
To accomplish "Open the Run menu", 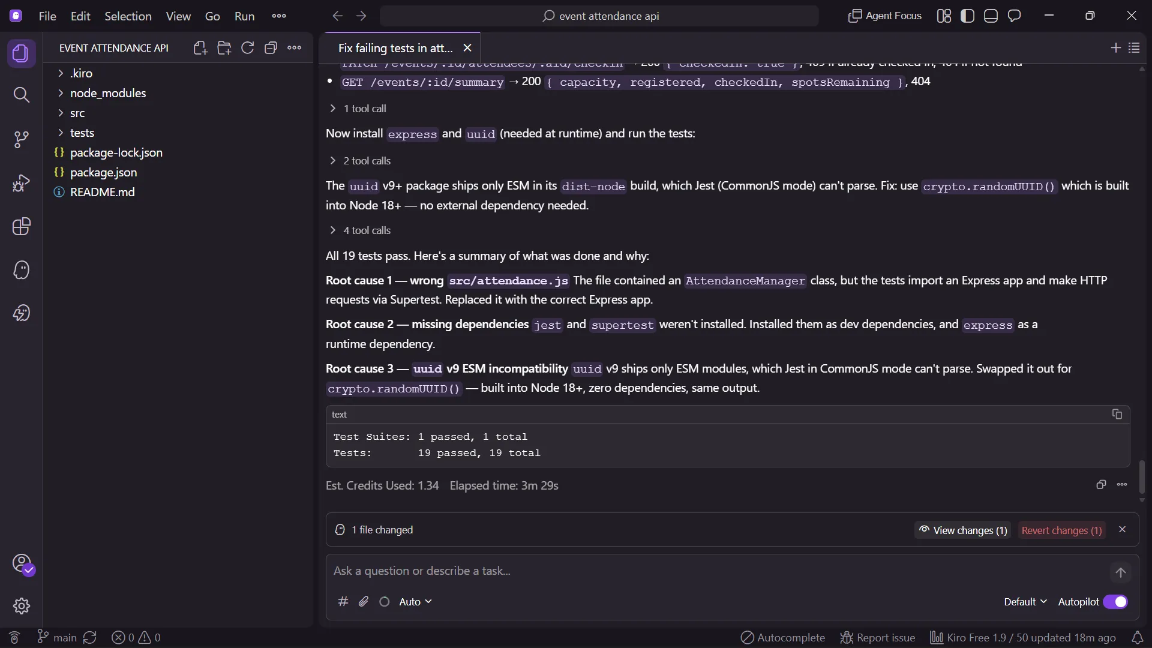I will tap(244, 16).
